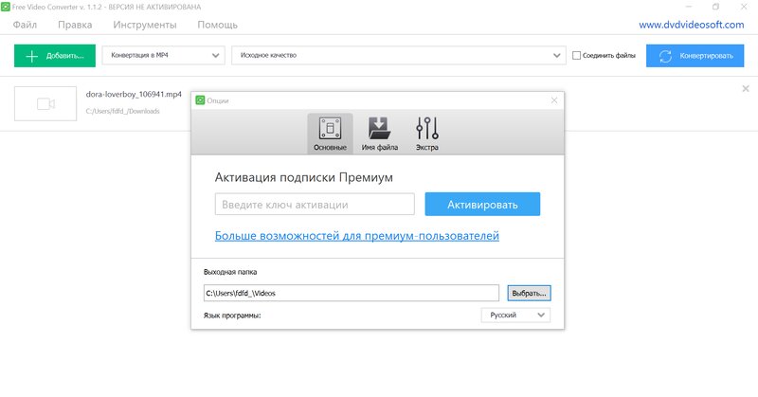
Task: Click the C:/Users/fdfd_/Downloads path text
Action: pos(123,111)
